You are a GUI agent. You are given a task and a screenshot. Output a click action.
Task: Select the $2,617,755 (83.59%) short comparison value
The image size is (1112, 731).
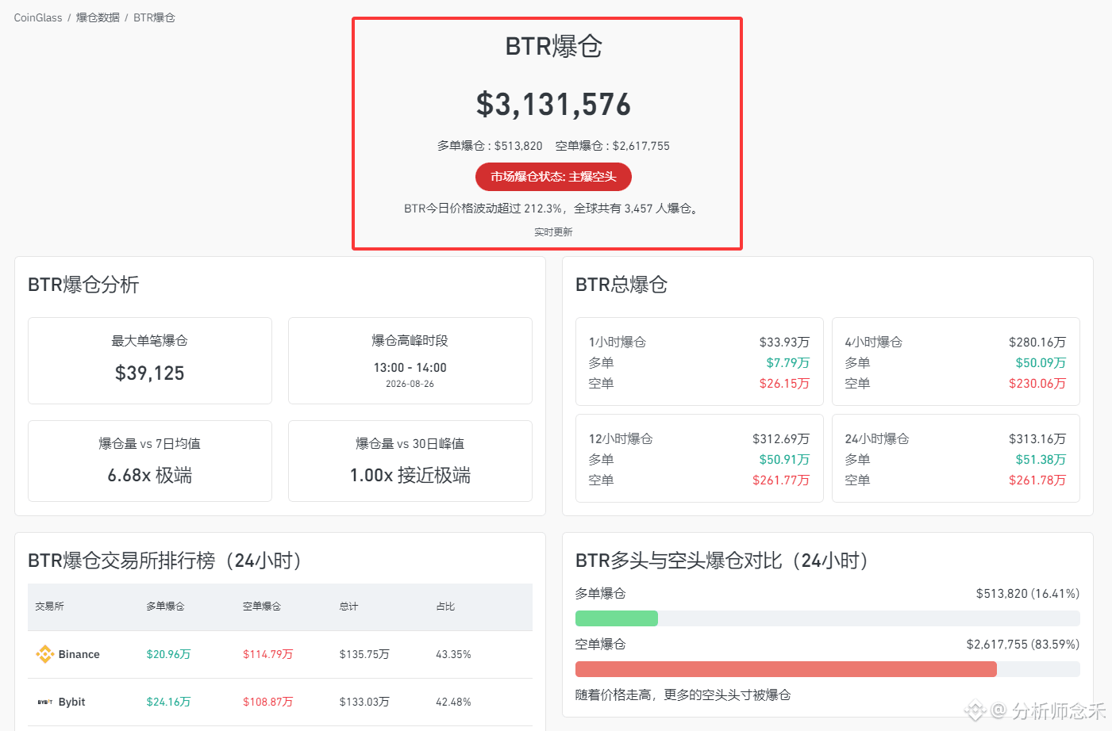tap(1023, 645)
